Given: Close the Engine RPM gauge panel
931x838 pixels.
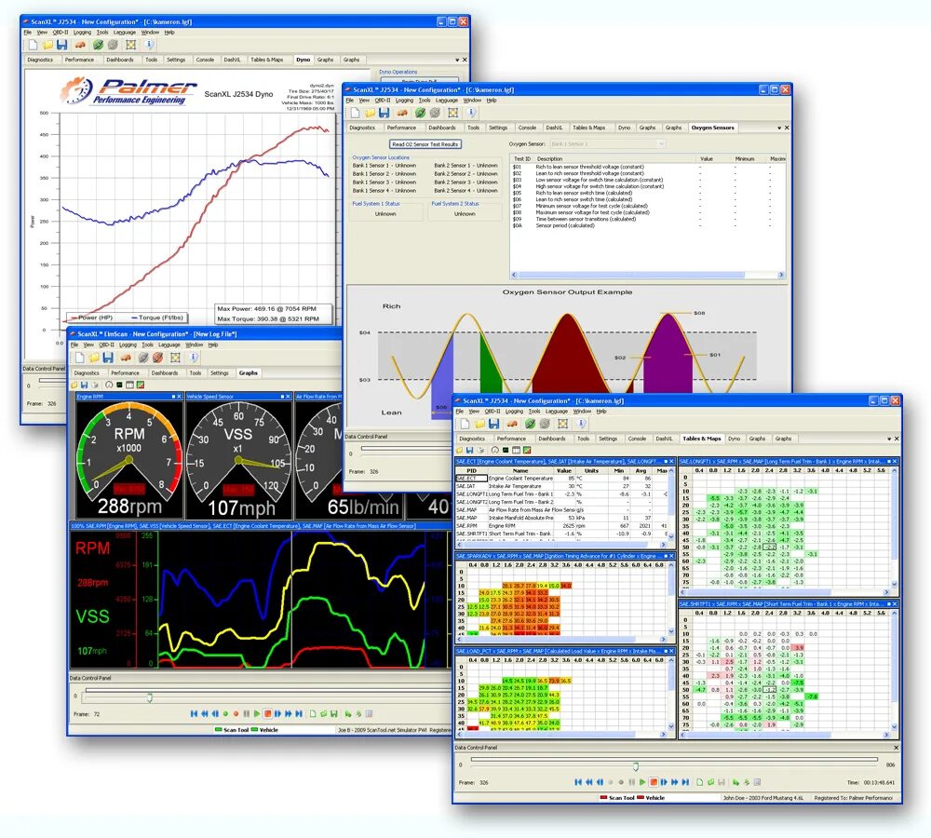Looking at the screenshot, I should 180,396.
